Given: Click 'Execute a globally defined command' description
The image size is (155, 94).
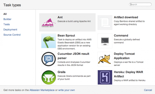Looking at the screenshot, I should [x=127, y=41].
